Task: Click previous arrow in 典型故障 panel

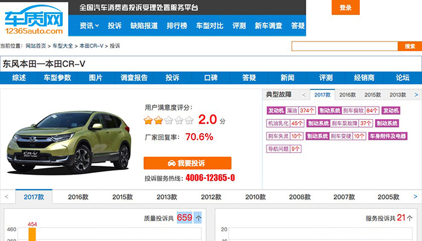Action: 304,95
